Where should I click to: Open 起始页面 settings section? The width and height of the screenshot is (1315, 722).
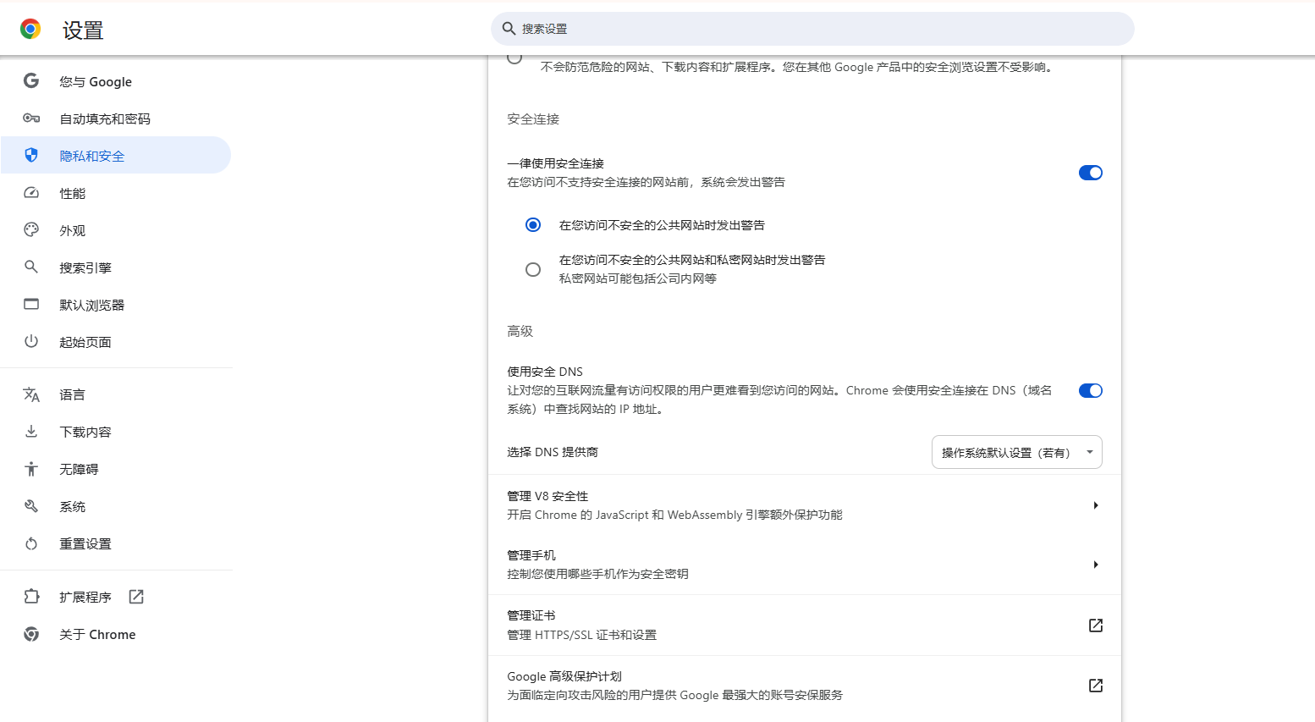[116, 342]
